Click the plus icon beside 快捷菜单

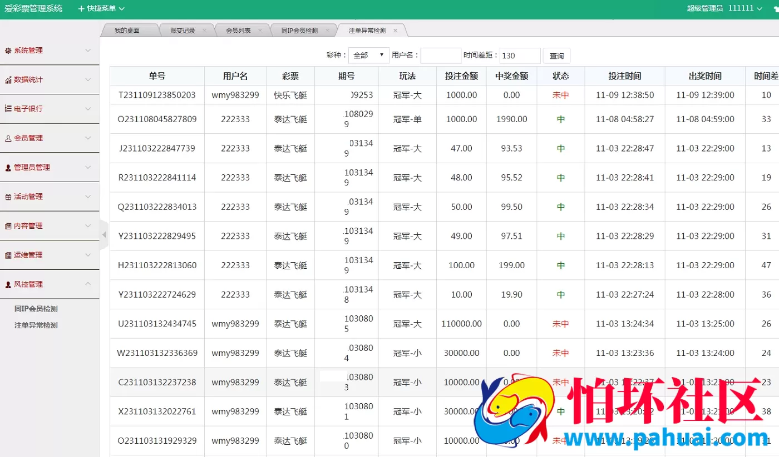pyautogui.click(x=81, y=8)
